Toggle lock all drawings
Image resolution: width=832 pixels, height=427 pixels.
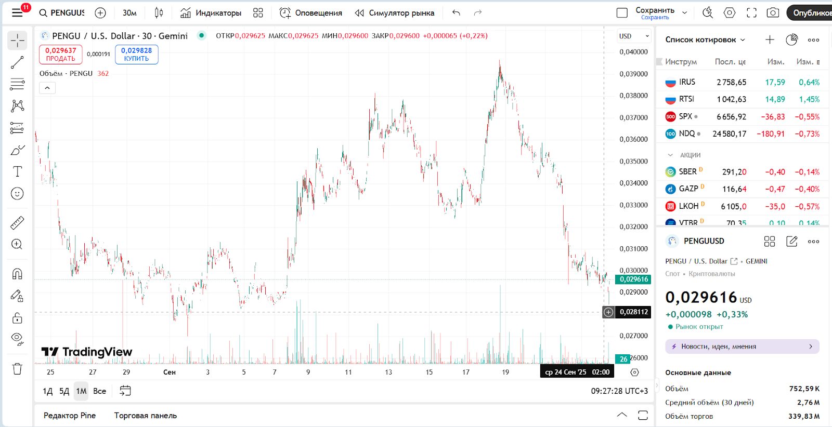tap(17, 317)
